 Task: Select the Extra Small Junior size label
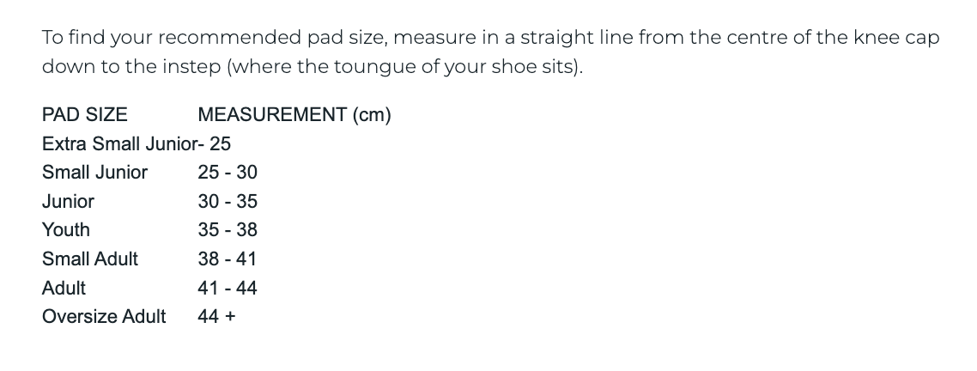(118, 143)
